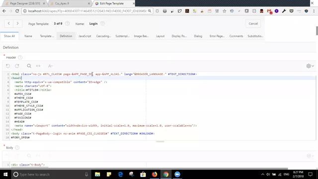Click the Twitter browser extension icon
This screenshot has width=318, height=179.
179,11
